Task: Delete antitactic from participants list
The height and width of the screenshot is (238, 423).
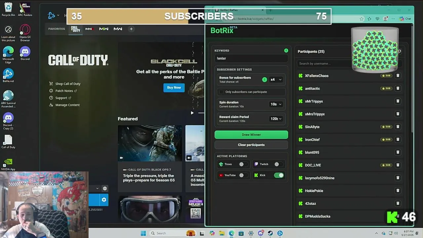Action: click(398, 88)
